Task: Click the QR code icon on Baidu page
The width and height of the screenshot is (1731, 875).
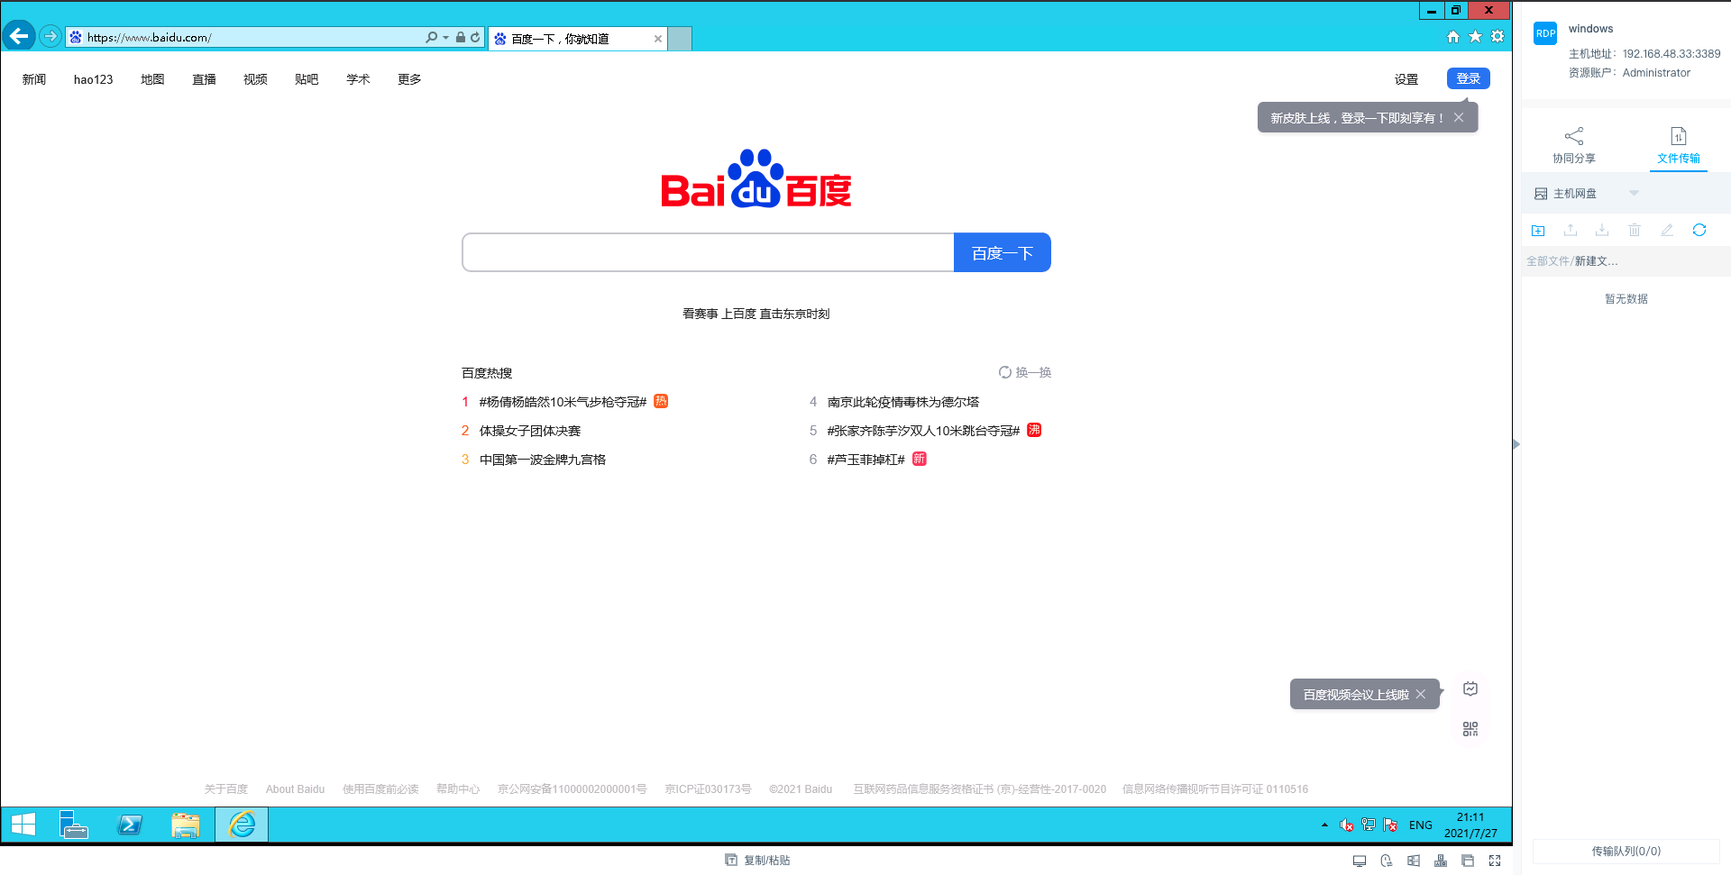Action: 1470,729
